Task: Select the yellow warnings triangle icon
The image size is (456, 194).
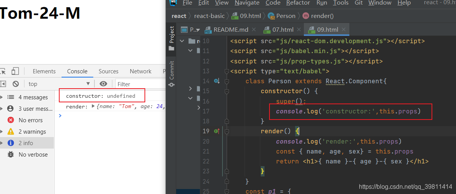Action: pos(11,131)
